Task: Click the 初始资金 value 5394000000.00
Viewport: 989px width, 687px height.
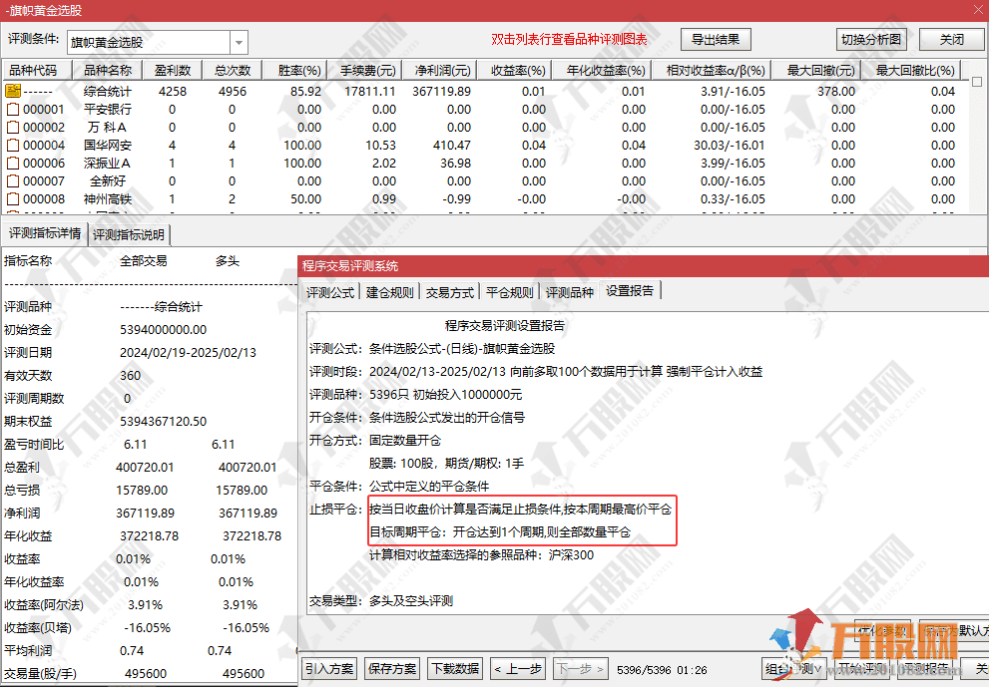Action: coord(163,330)
